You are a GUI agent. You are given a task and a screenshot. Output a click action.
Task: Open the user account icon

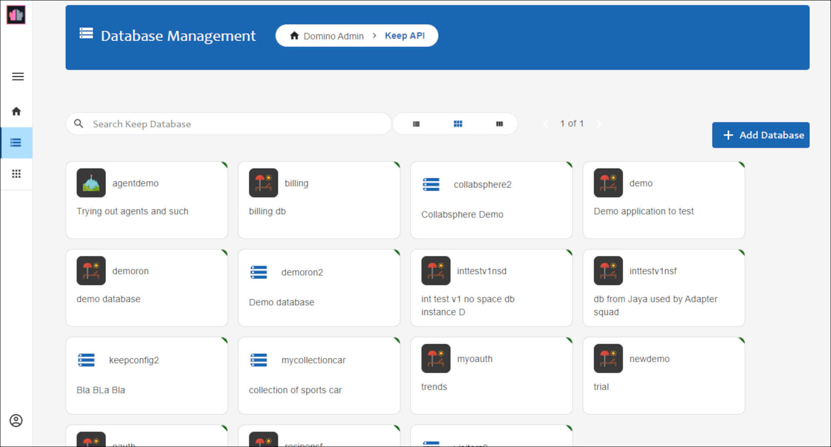tap(16, 421)
